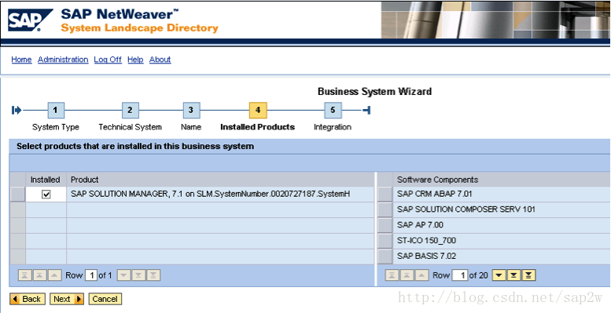This screenshot has height=313, width=611.
Task: Select row header of SAP CRM ABAP 7.01
Action: click(x=385, y=194)
